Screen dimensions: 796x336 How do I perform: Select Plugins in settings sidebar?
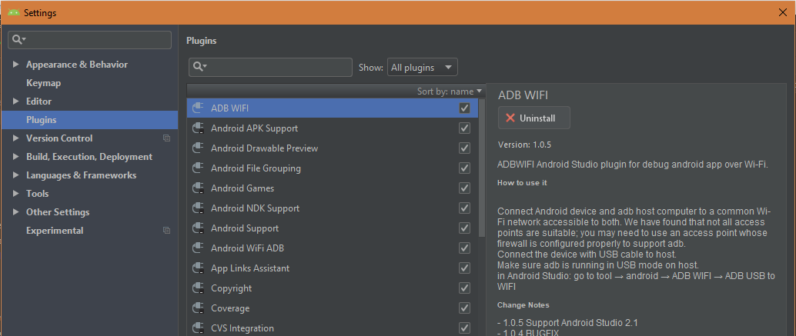(89, 120)
